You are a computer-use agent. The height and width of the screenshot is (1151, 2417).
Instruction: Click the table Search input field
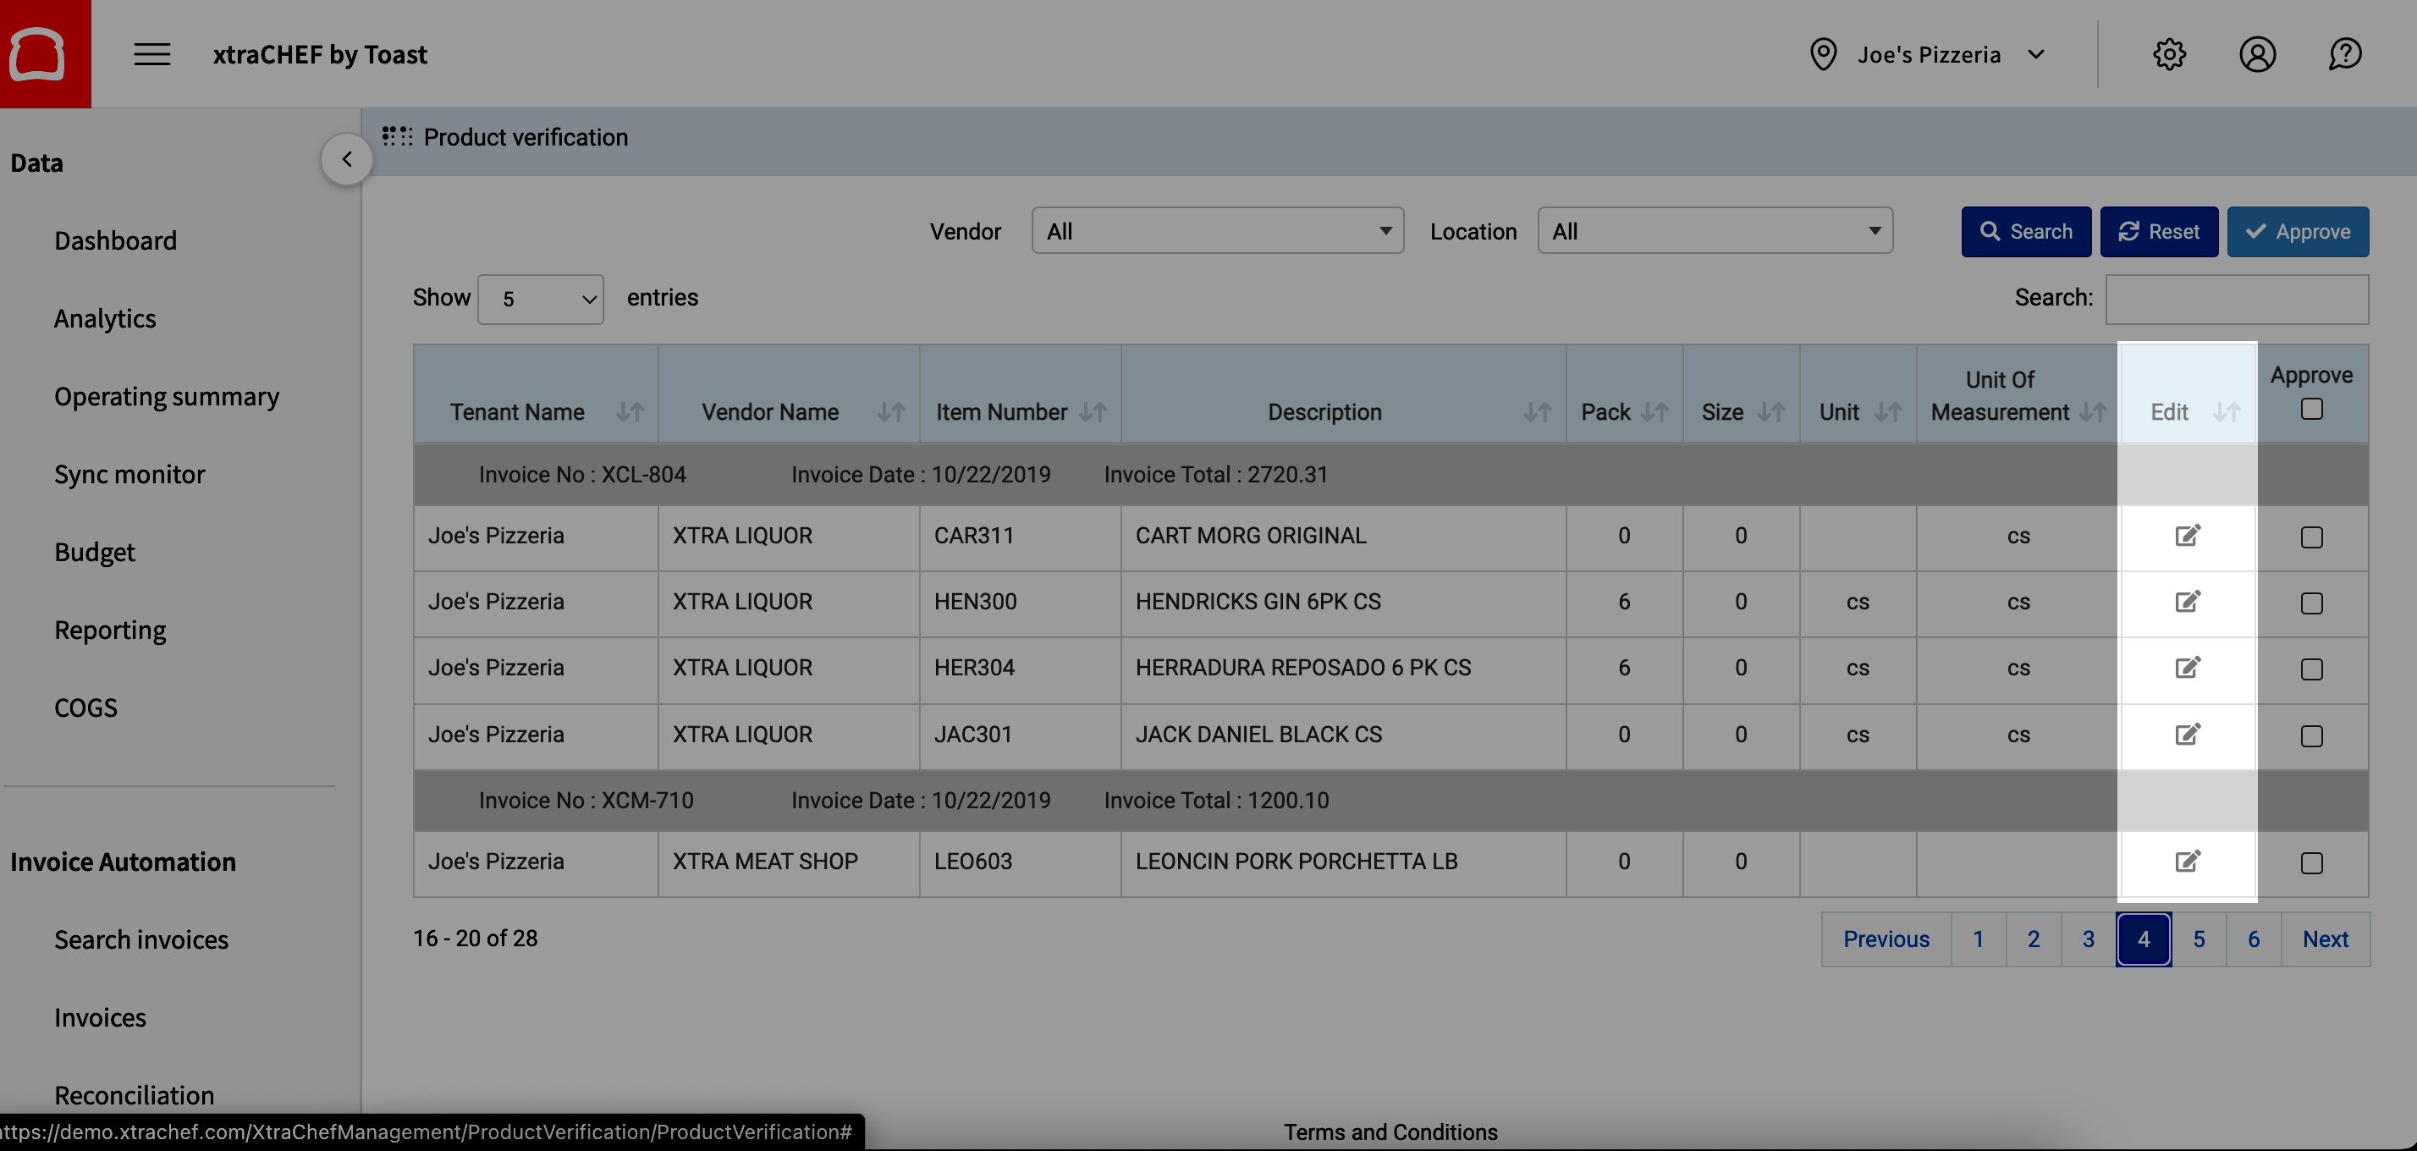[x=2236, y=300]
